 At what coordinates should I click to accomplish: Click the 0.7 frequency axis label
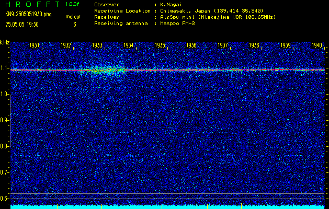point(4,172)
